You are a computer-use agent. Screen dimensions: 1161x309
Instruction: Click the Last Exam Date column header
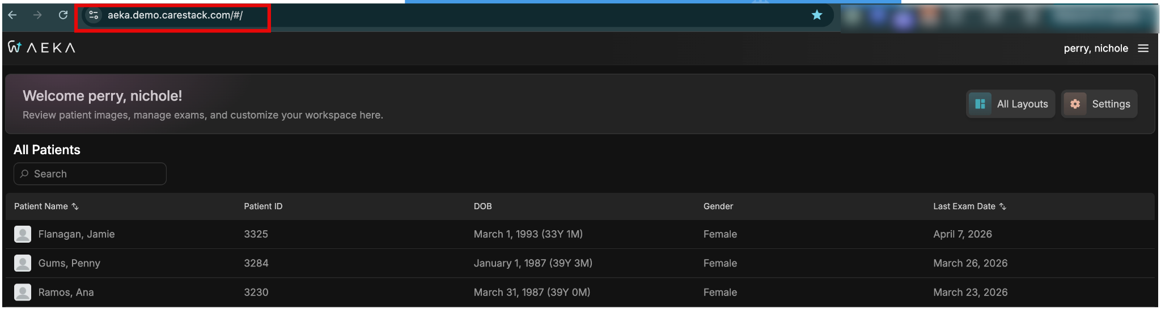click(964, 206)
